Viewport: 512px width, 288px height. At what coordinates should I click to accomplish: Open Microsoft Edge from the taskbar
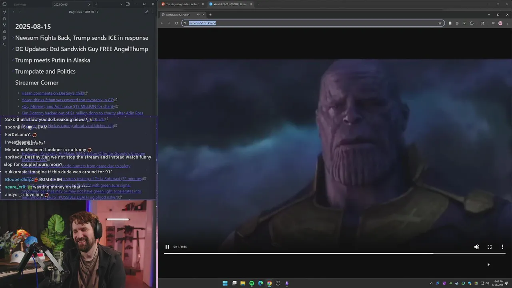[260, 283]
